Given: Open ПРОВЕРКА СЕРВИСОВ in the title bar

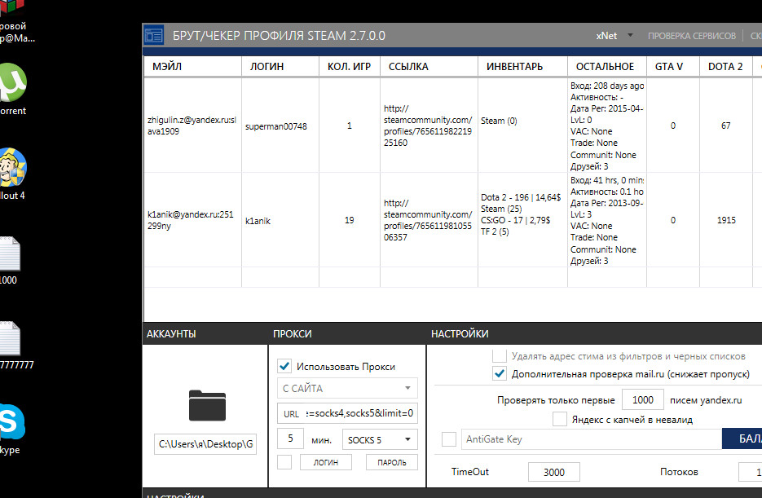Looking at the screenshot, I should [x=692, y=36].
